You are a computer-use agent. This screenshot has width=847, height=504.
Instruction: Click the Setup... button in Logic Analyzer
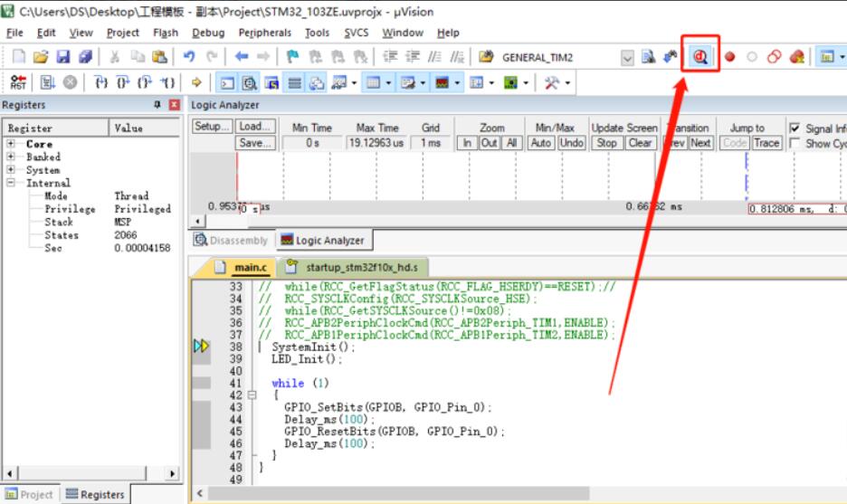(x=214, y=127)
